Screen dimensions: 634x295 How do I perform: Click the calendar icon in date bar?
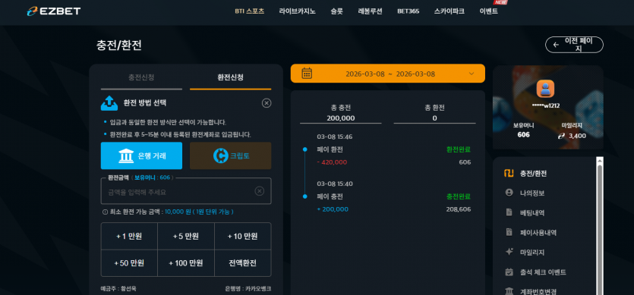coord(307,74)
